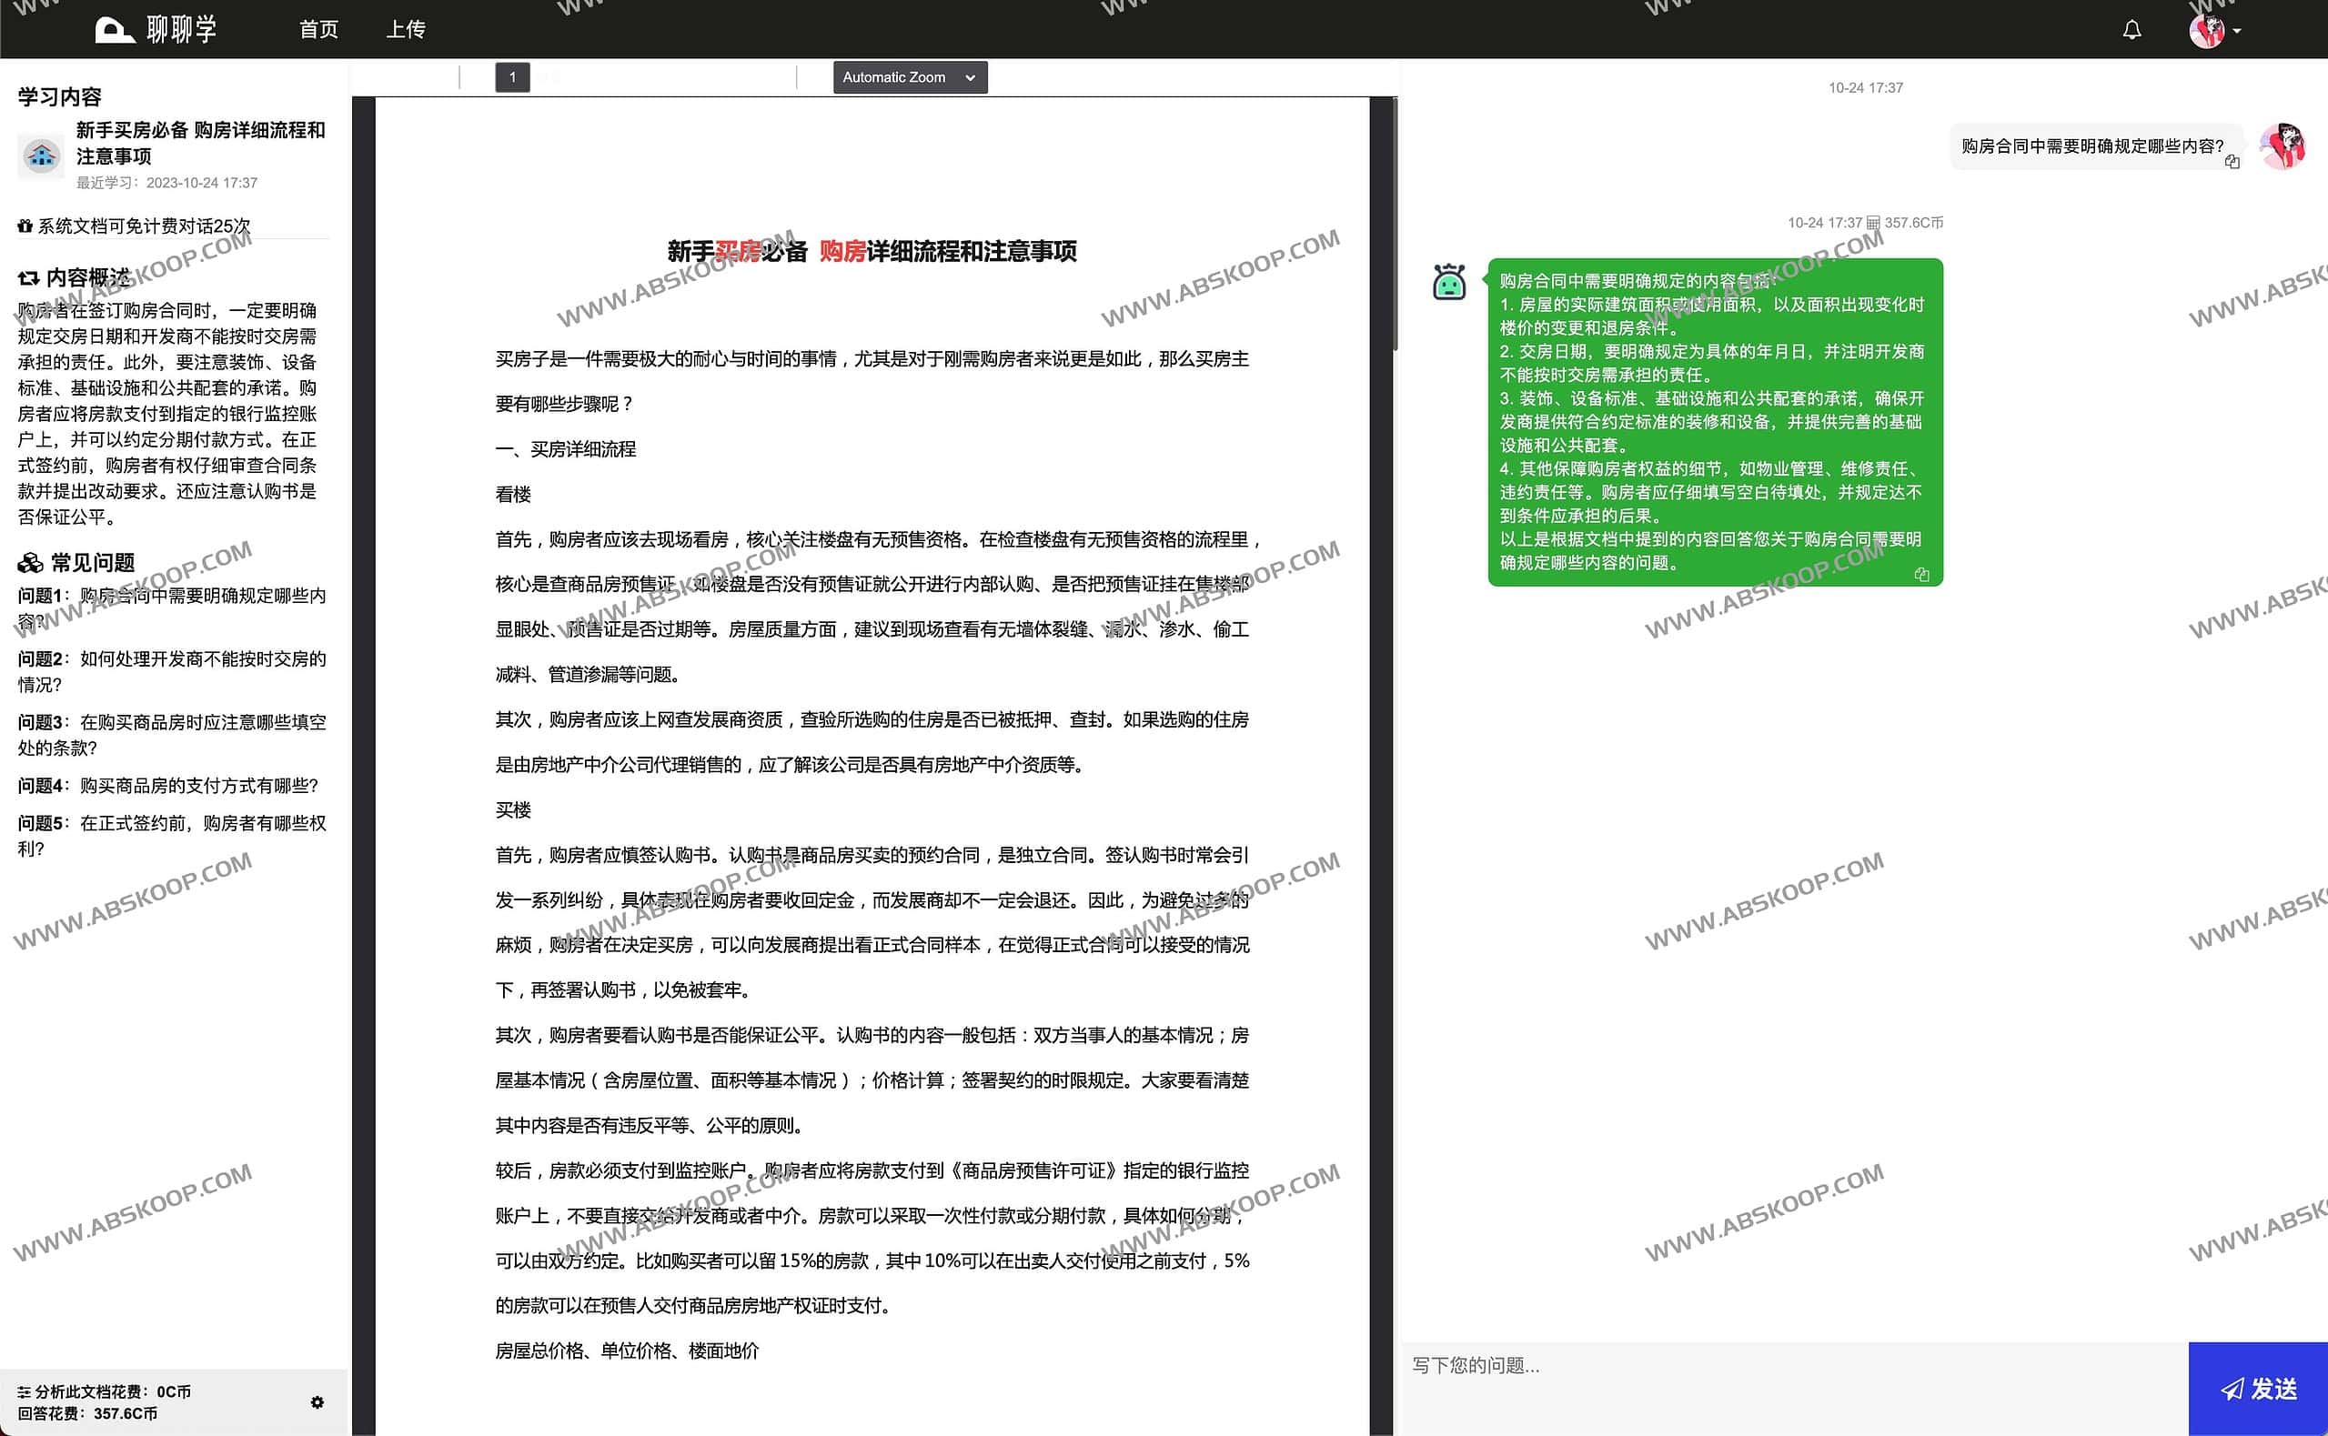This screenshot has height=1436, width=2328.
Task: Click the house document icon beside 新手买房必备
Action: 40,155
